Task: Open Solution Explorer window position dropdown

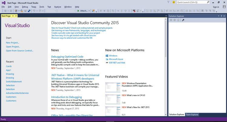Action: (219, 16)
